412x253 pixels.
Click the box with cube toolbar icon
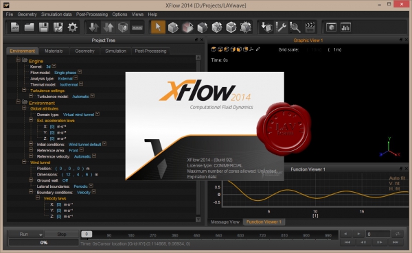coord(123,27)
